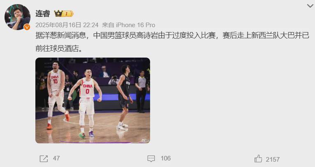Screen dimensions: 315x167
Task: Click the orange verified V badge
Action: (x=27, y=27)
